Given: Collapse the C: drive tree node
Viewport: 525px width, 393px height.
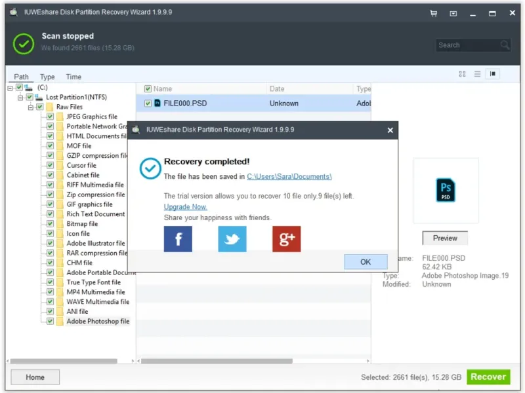Looking at the screenshot, I should [10, 88].
